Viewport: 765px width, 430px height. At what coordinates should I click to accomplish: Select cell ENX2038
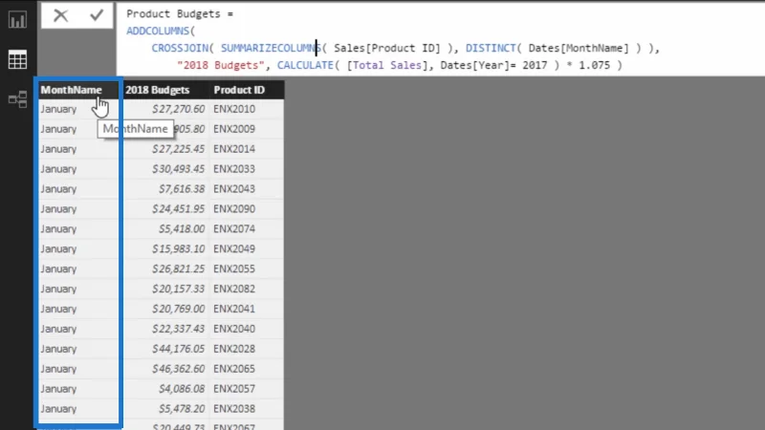pyautogui.click(x=234, y=409)
